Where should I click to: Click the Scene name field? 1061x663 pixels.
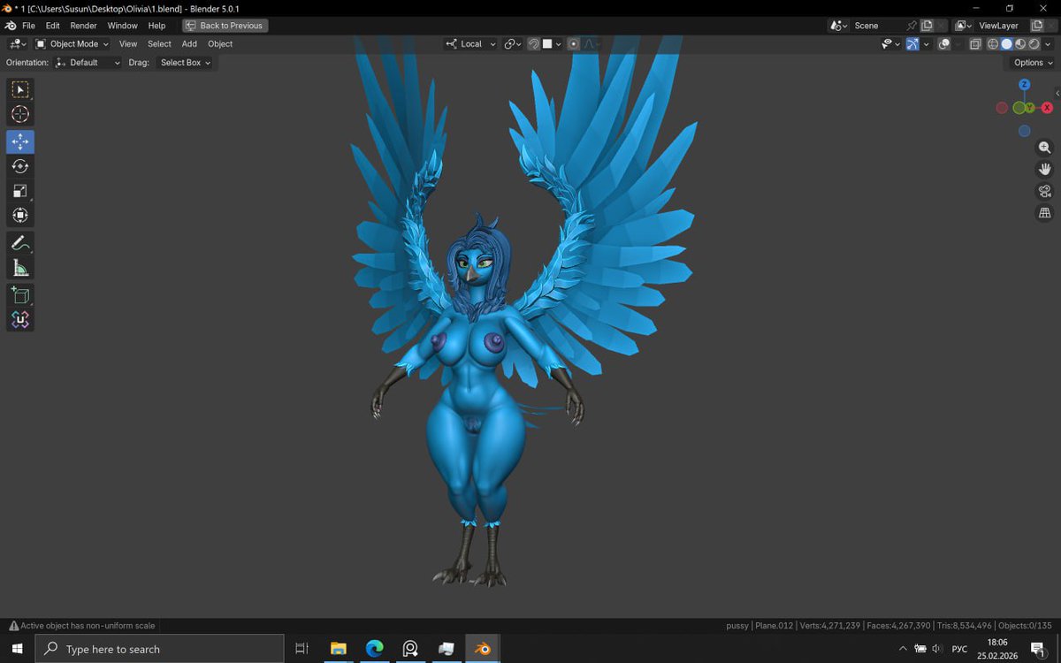[x=877, y=26]
